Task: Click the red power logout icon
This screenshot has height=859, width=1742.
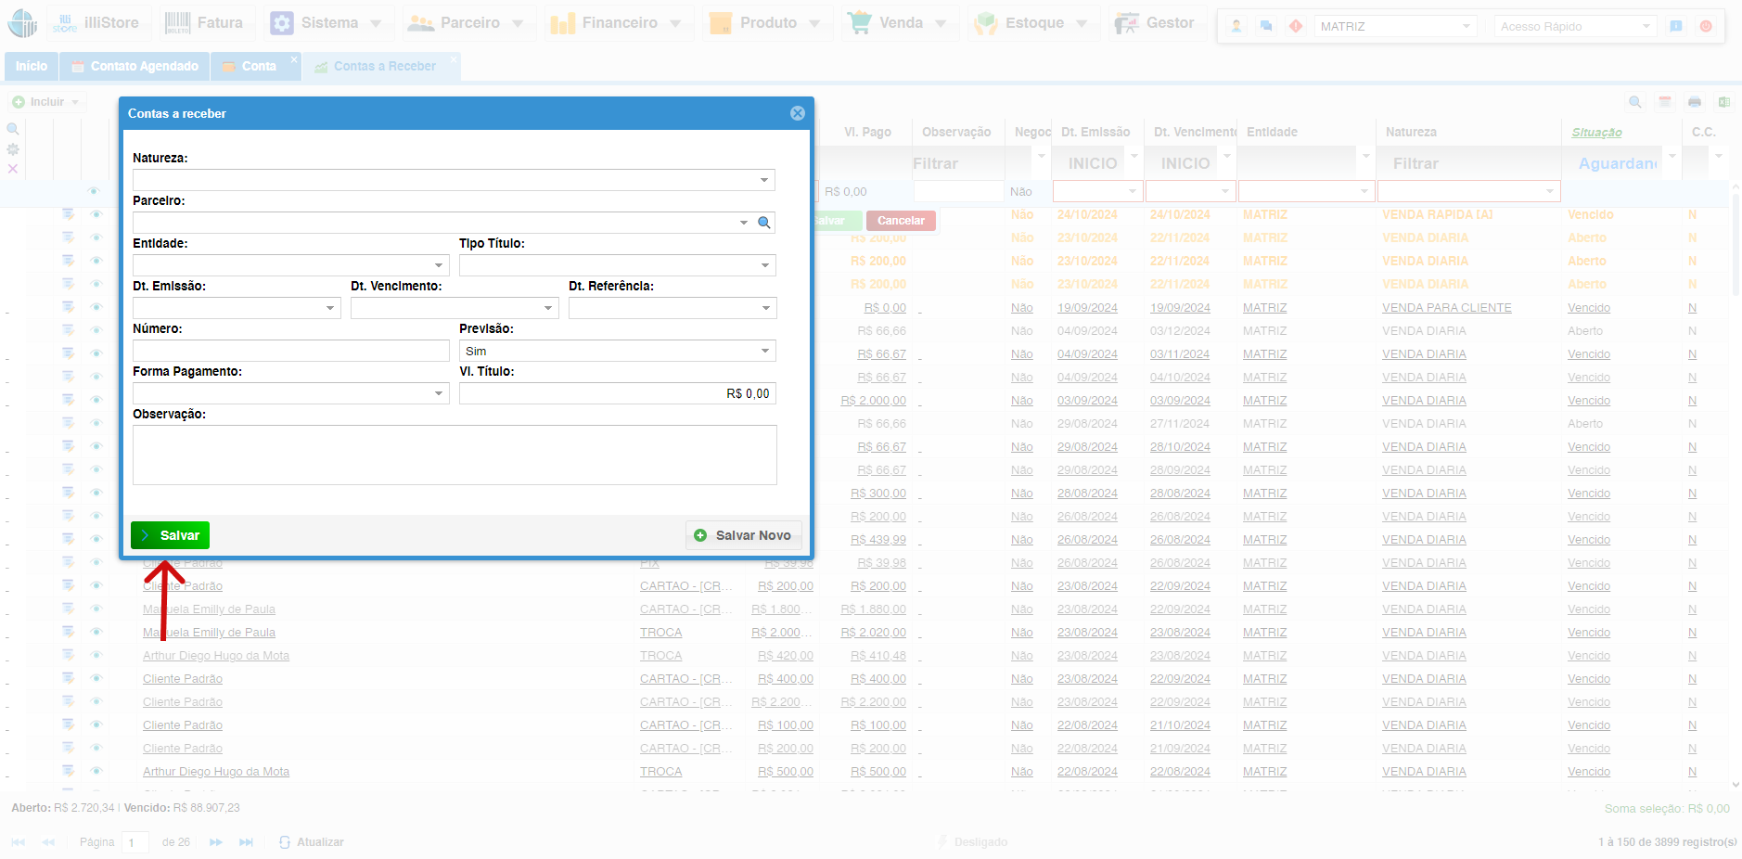Action: click(x=1706, y=26)
